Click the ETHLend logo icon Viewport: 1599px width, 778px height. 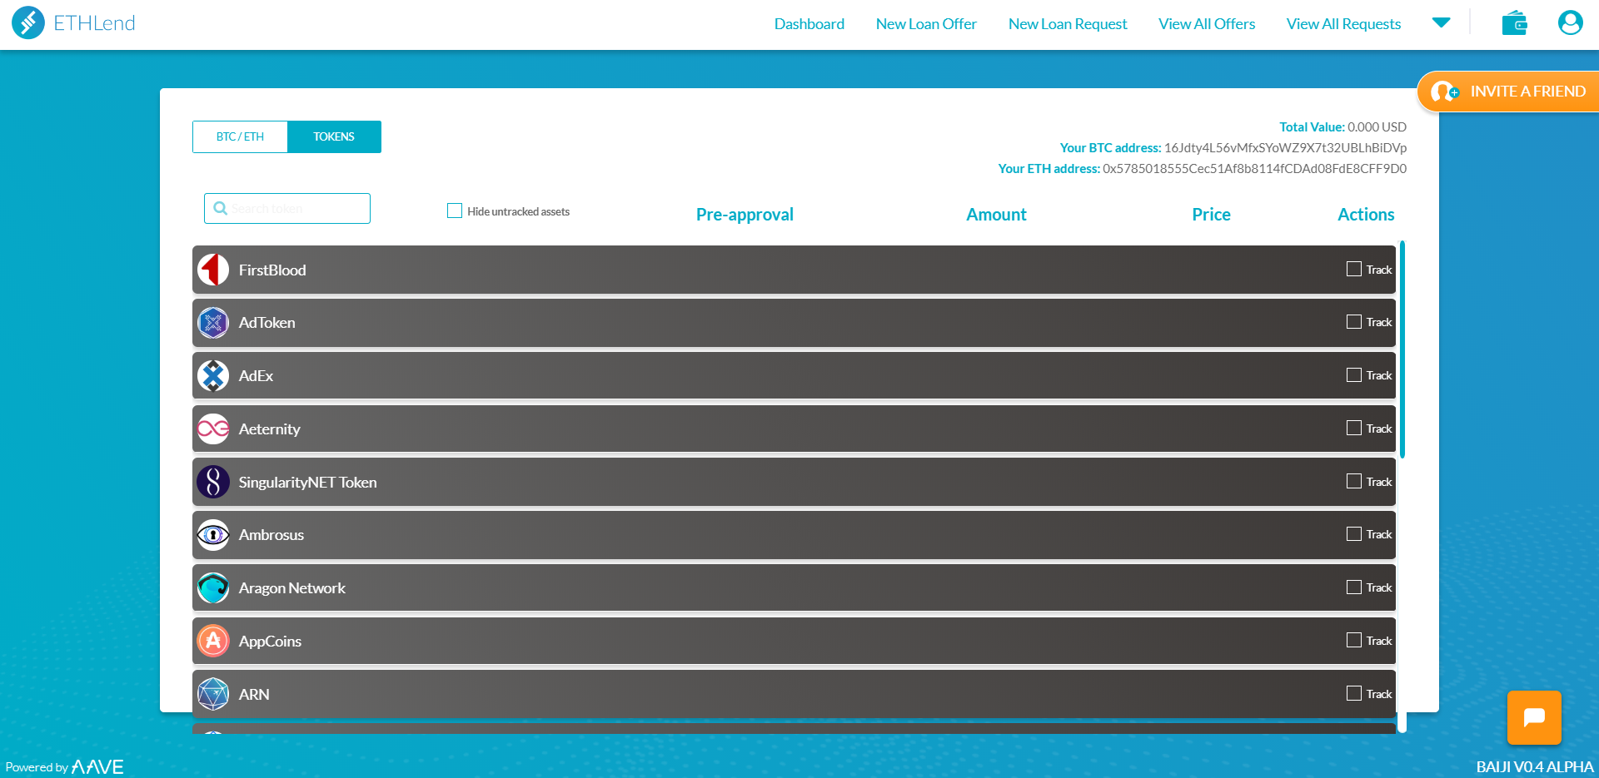point(28,23)
